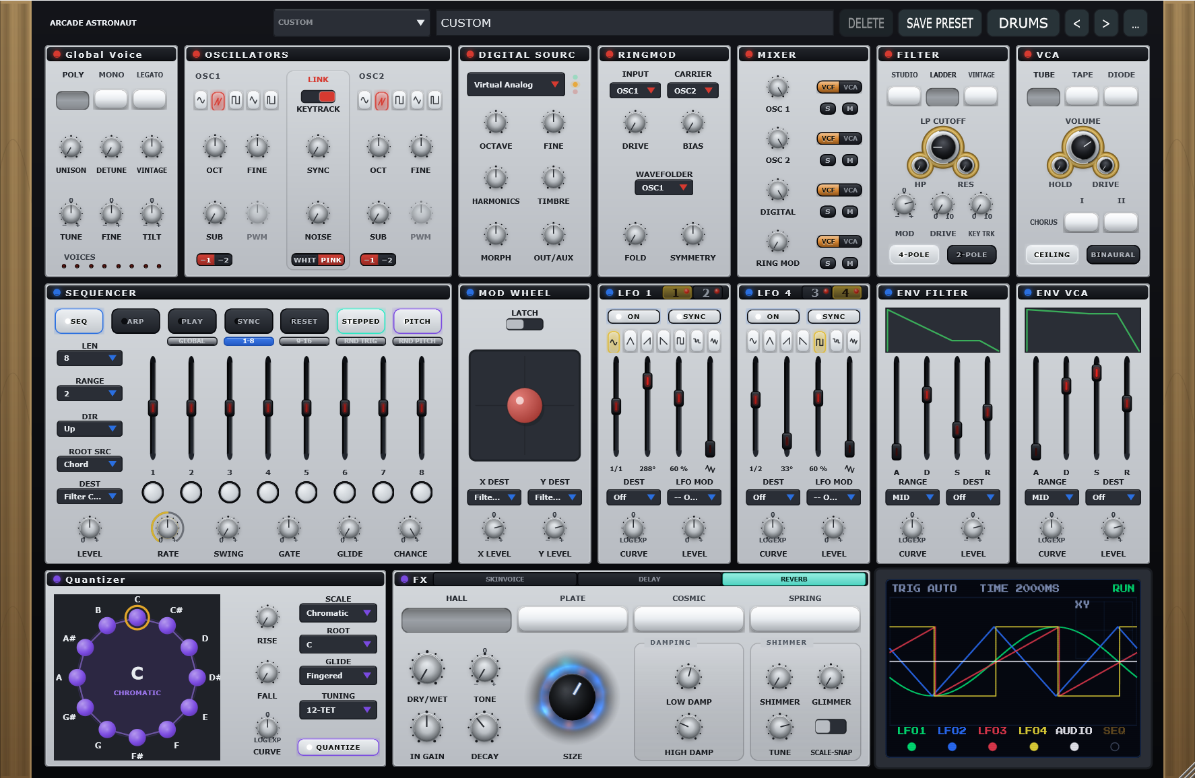Image resolution: width=1195 pixels, height=778 pixels.
Task: Toggle the SCALE-SNAP switch
Action: point(831,726)
